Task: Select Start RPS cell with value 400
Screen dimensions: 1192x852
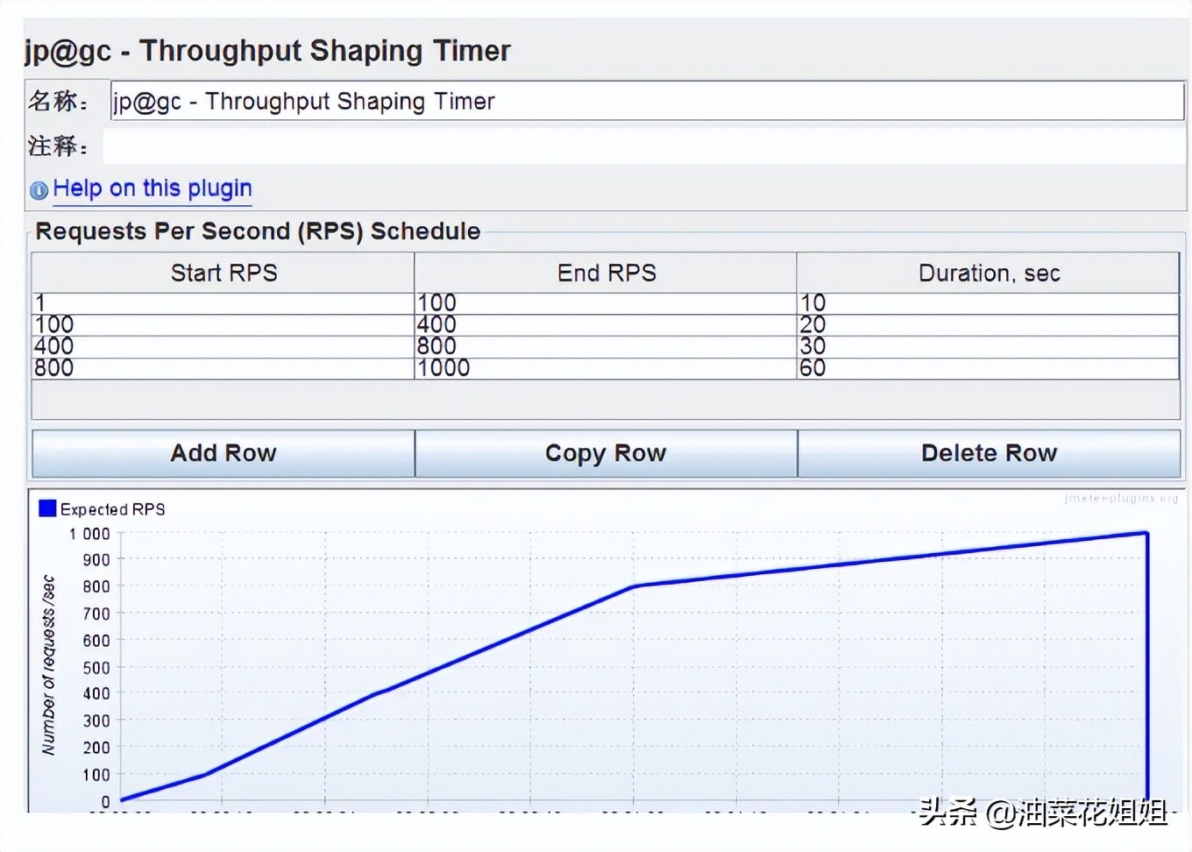Action: [223, 347]
